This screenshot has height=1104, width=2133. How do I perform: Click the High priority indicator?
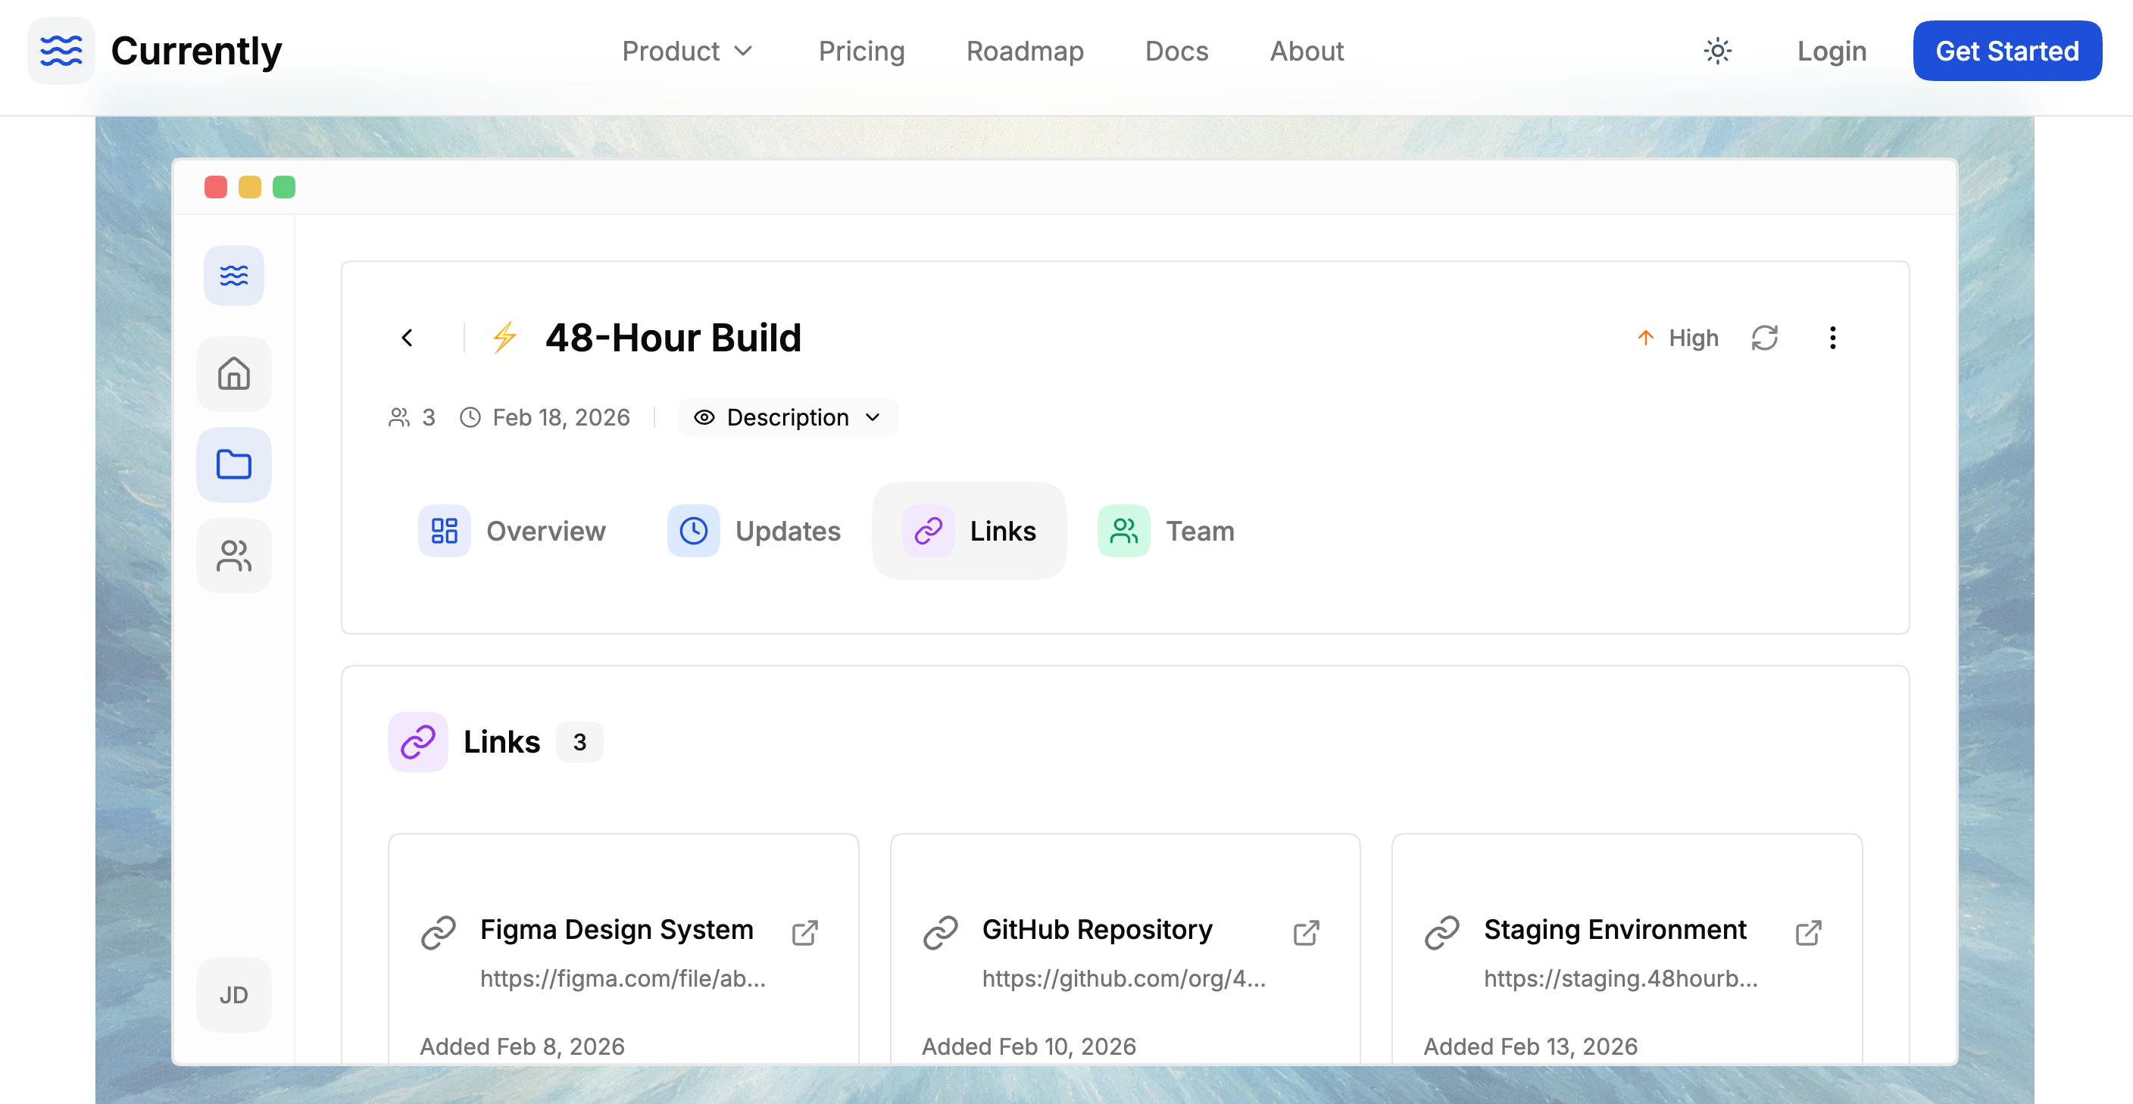tap(1679, 338)
